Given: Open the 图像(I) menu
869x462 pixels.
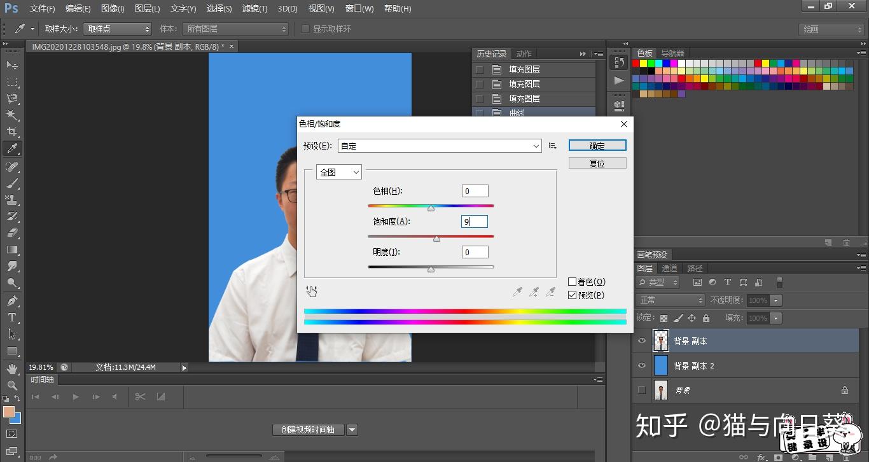Looking at the screenshot, I should [113, 9].
